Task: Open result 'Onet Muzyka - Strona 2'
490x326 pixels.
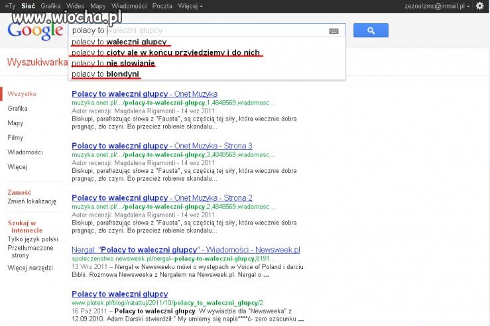Action: point(162,198)
